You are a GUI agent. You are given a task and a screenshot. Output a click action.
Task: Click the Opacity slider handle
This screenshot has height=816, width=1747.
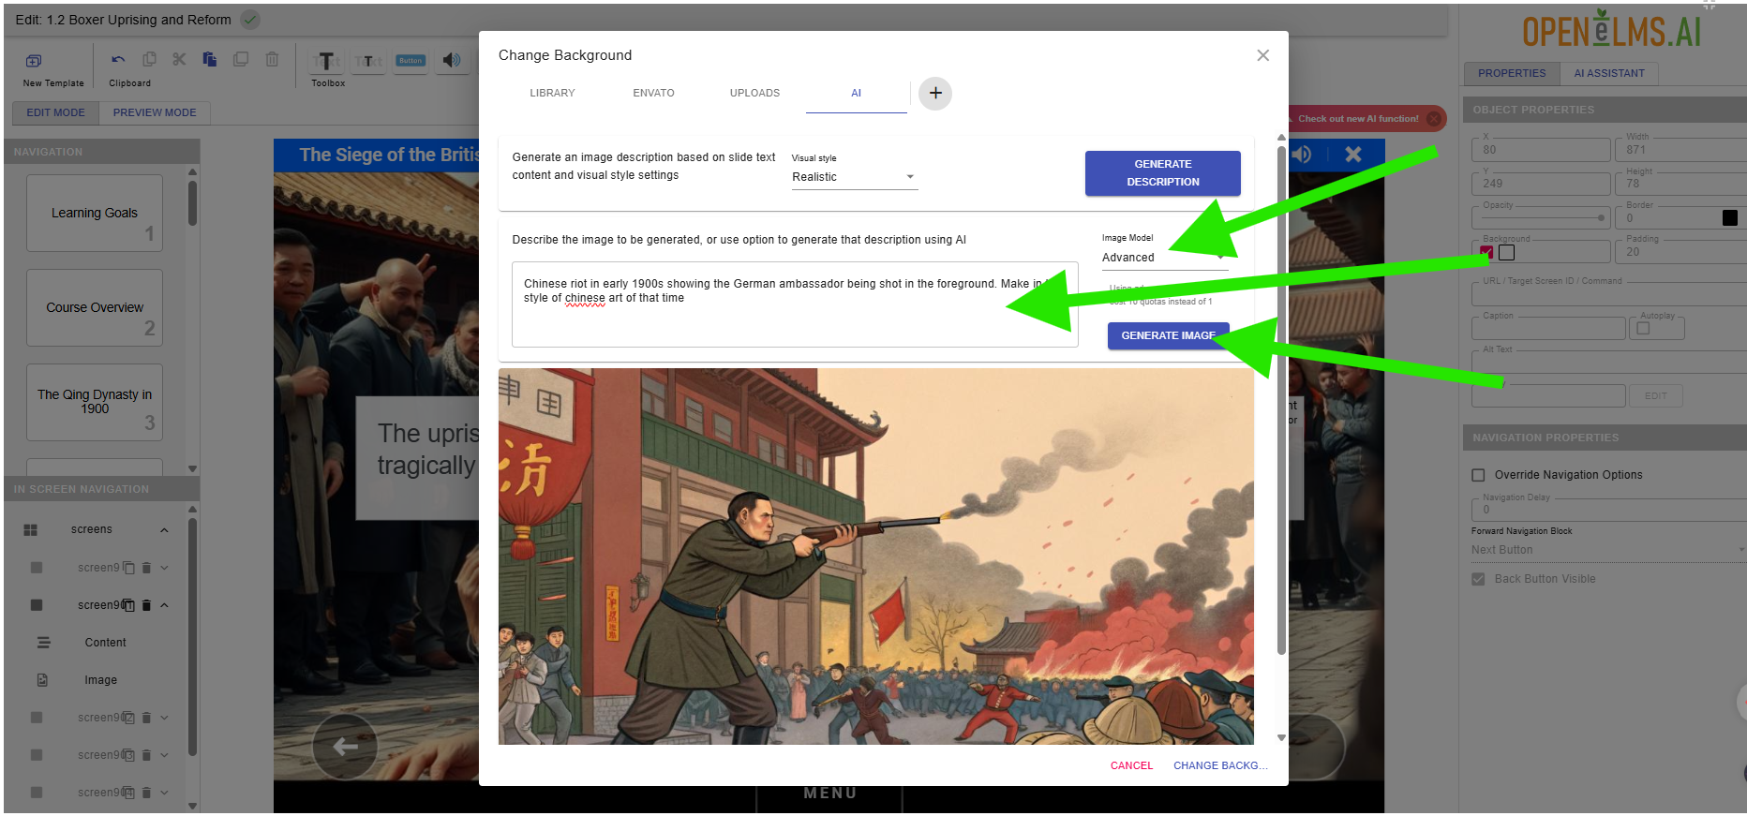click(x=1600, y=218)
